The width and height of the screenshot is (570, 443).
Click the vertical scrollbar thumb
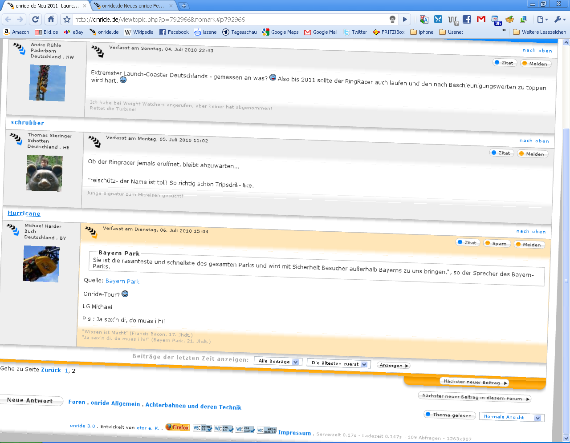click(566, 280)
